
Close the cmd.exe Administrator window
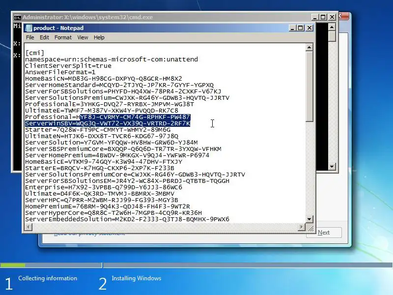pyautogui.click(x=332, y=17)
